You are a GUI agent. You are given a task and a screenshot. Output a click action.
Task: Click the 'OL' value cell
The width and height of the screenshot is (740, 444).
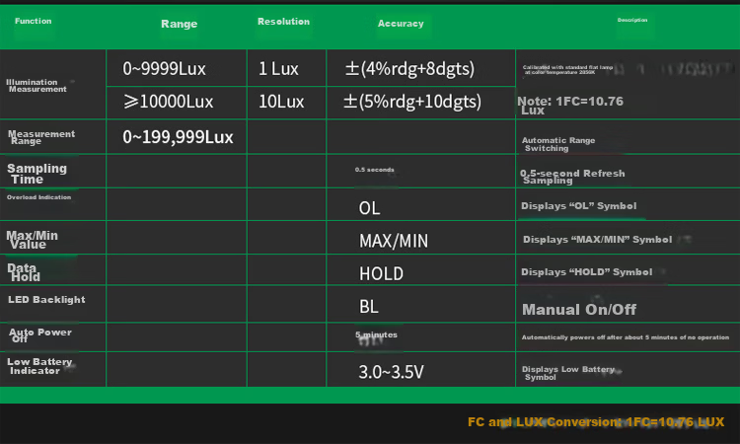(370, 208)
